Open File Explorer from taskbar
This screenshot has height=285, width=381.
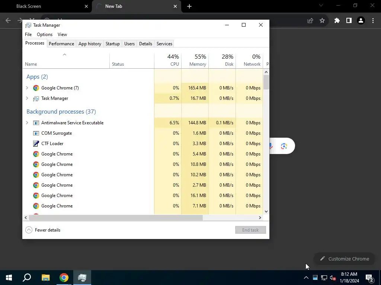[45, 278]
